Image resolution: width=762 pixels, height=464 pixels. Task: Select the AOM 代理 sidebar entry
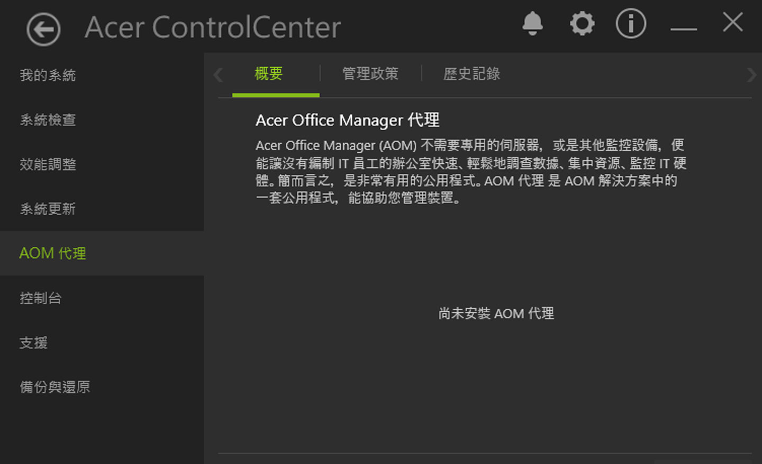[x=52, y=253]
